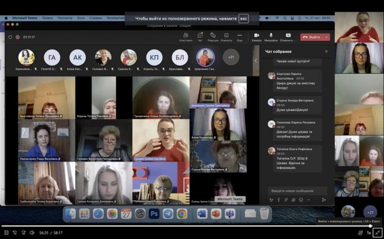The image size is (384, 239).
Task: Expand the arrow next to Выйти
Action: click(327, 37)
